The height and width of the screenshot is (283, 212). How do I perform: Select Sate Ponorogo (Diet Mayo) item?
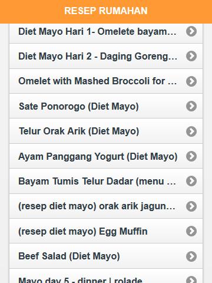(x=106, y=106)
